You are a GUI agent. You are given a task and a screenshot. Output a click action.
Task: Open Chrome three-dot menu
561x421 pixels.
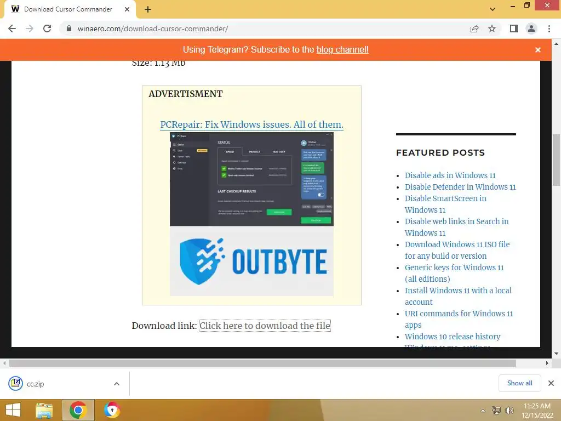click(549, 29)
